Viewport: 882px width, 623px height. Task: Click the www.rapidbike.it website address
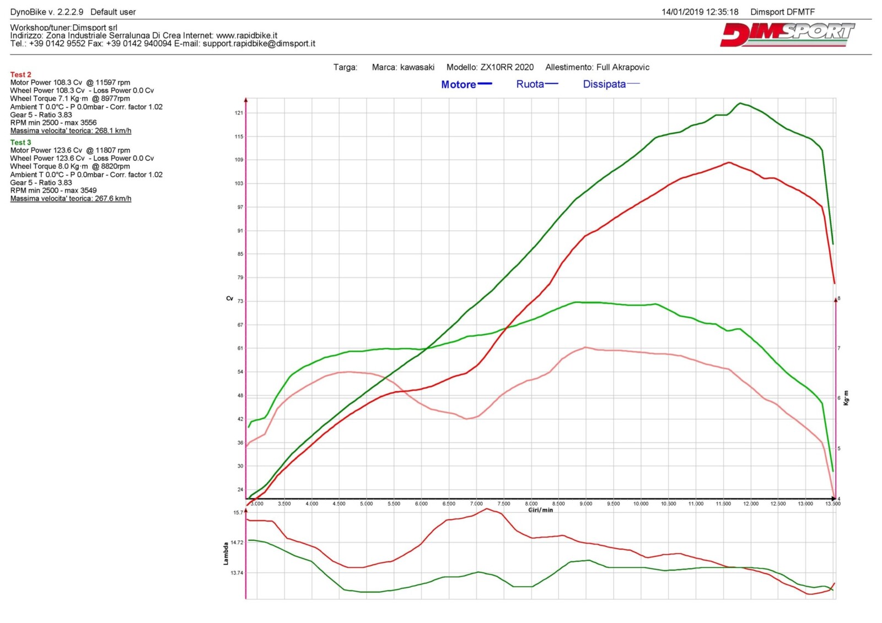pyautogui.click(x=246, y=35)
